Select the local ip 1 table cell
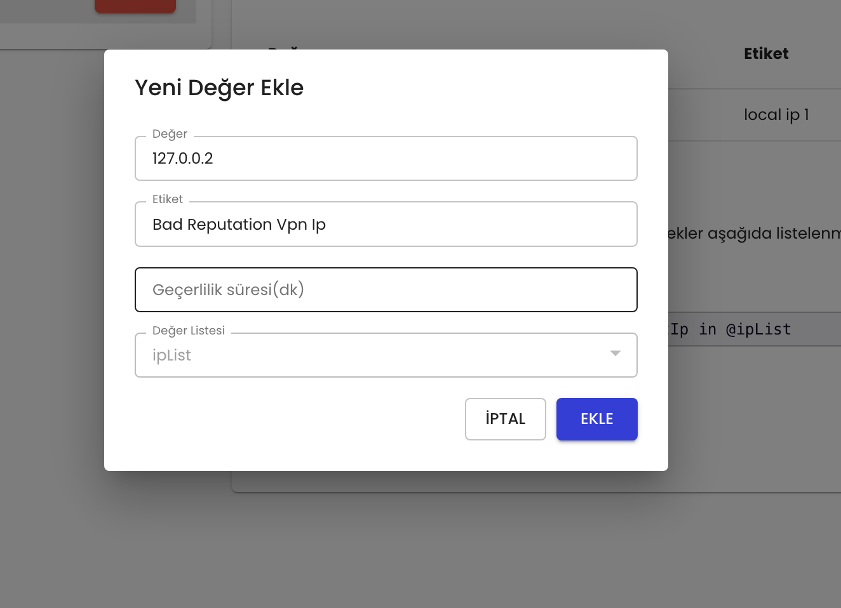This screenshot has height=608, width=841. 776,115
